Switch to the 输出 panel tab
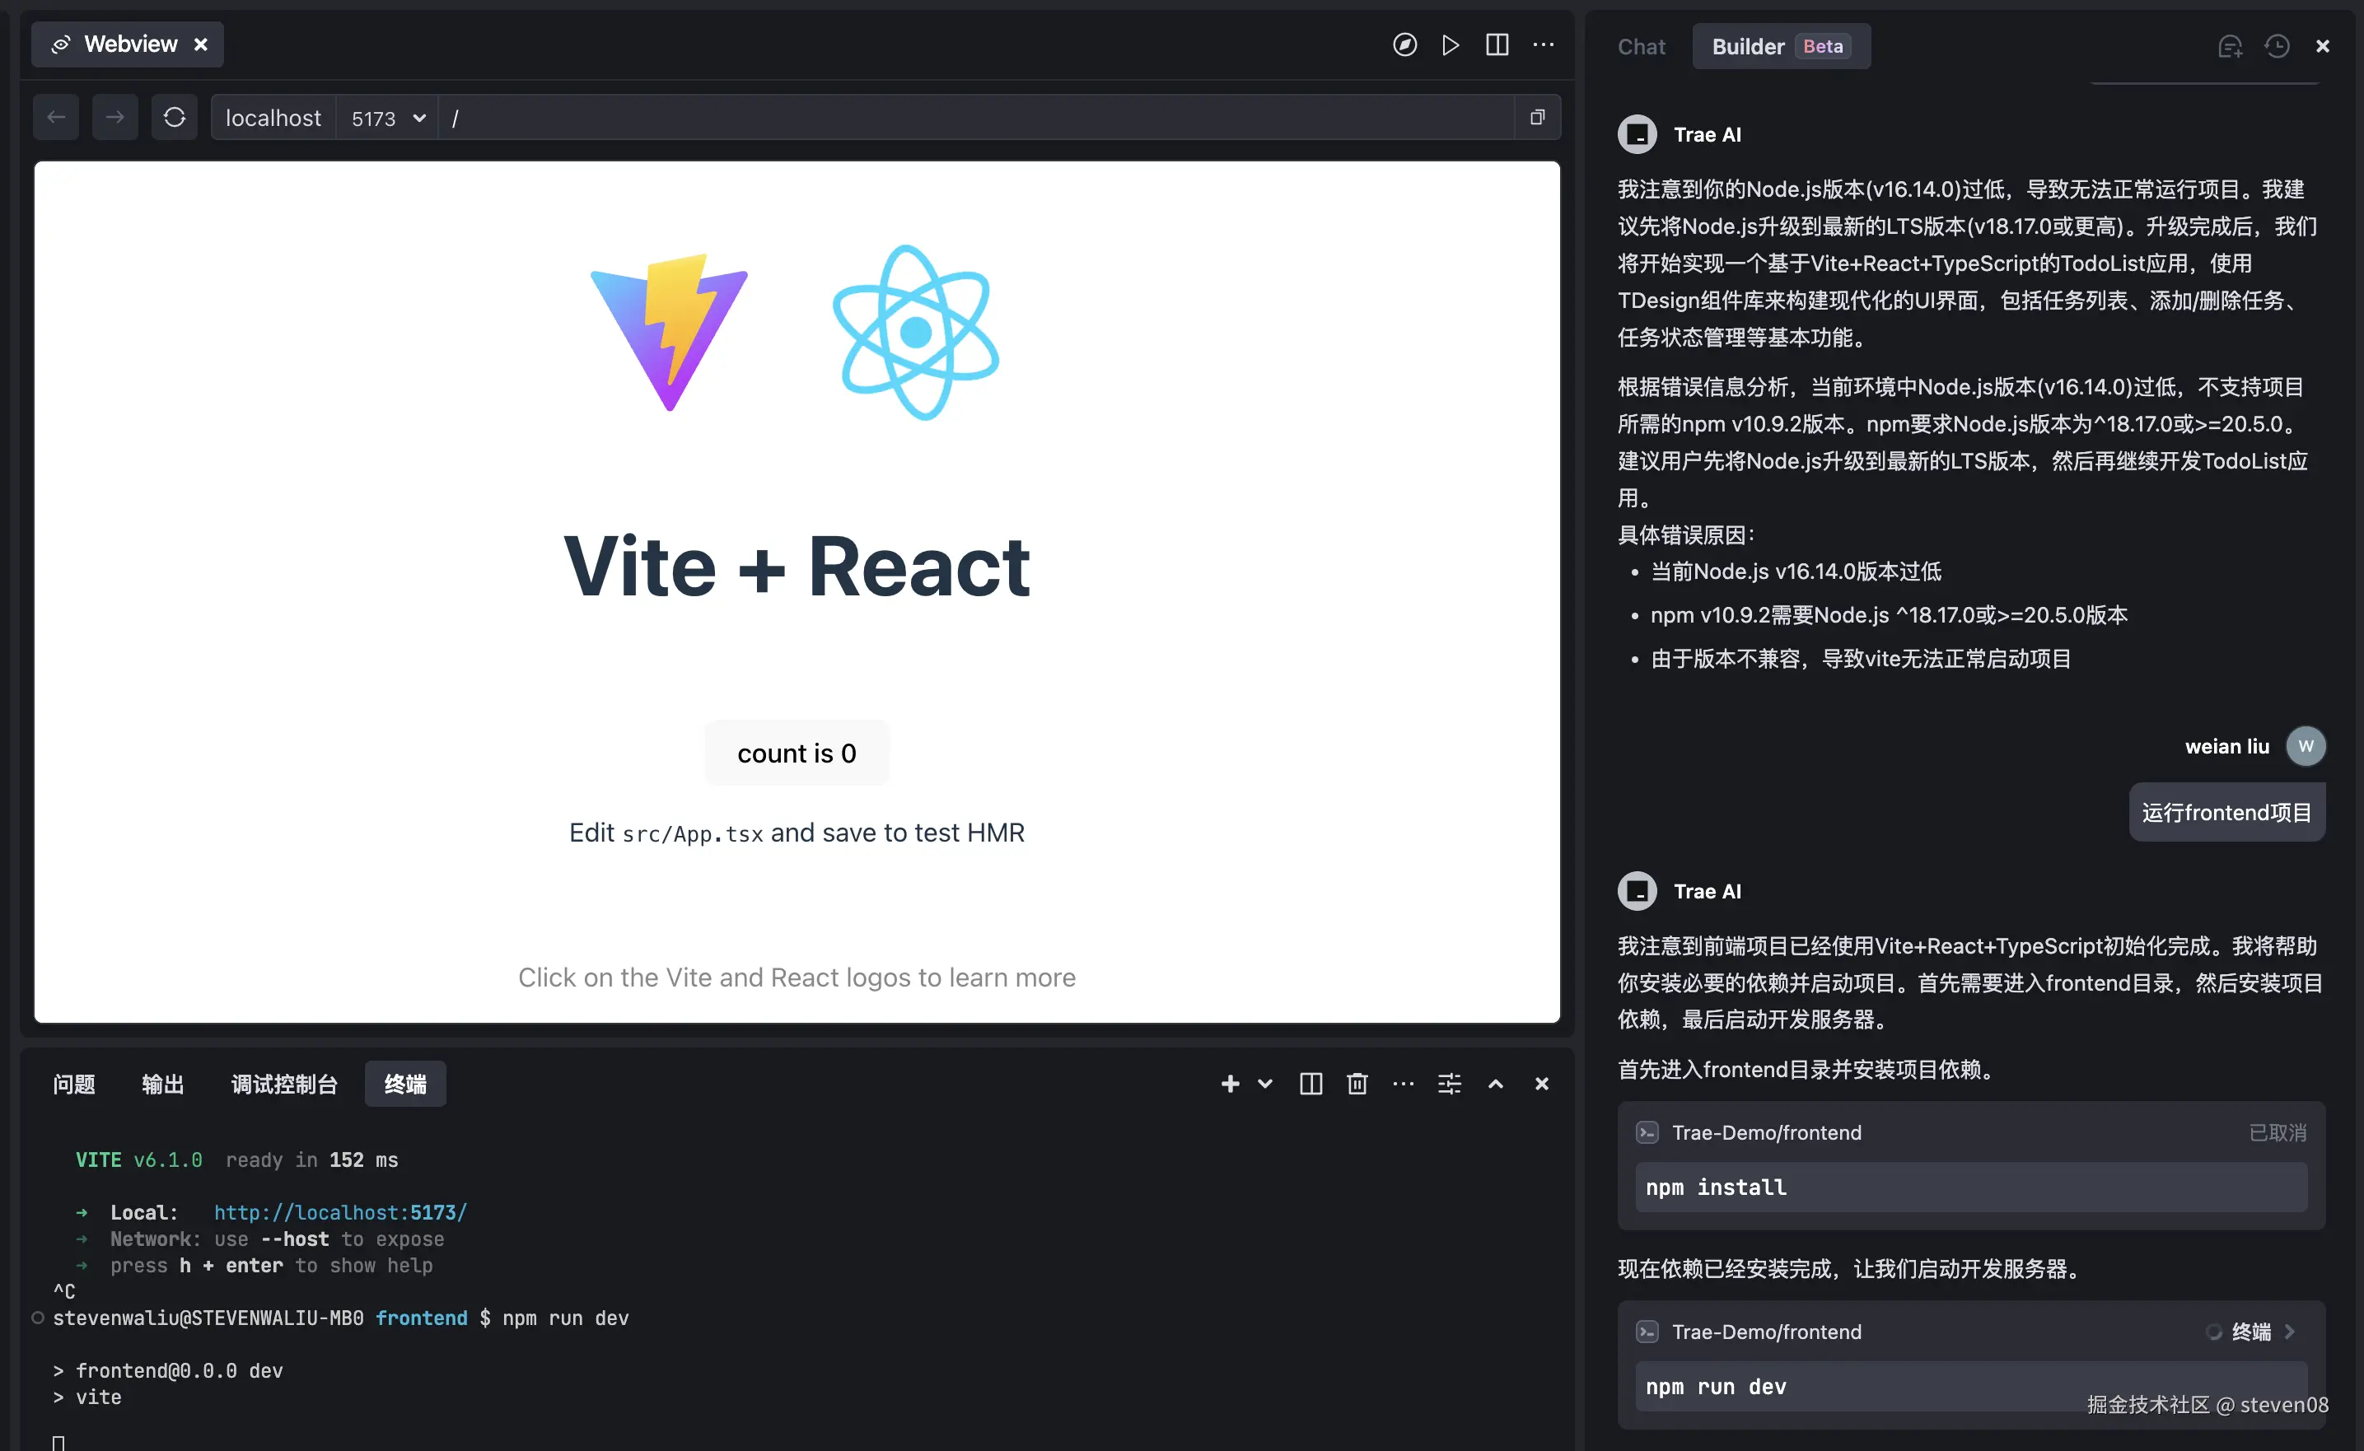The height and width of the screenshot is (1451, 2364). (x=162, y=1084)
